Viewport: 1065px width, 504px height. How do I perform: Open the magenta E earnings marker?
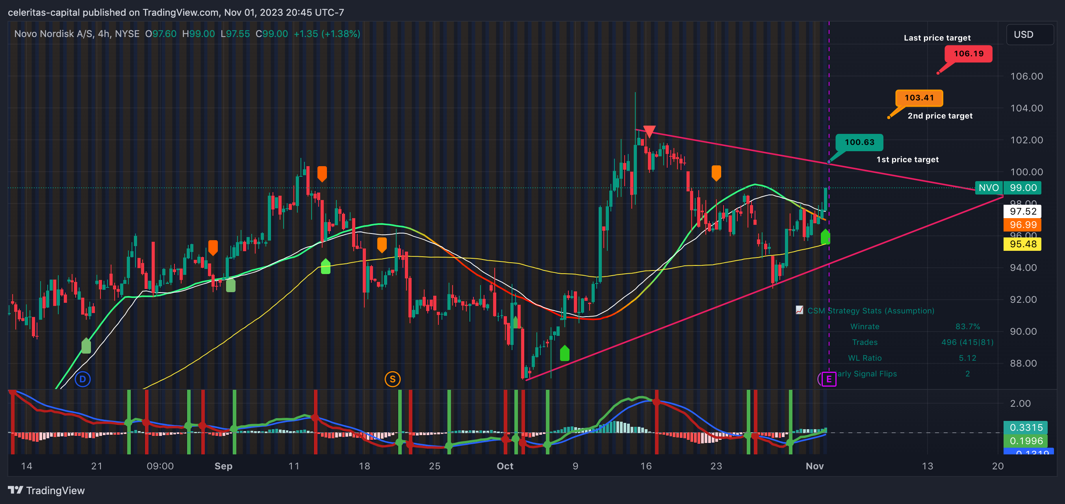(829, 379)
